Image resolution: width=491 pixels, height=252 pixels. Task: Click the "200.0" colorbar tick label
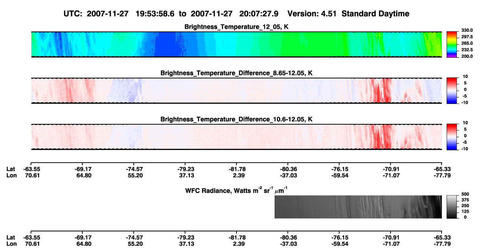pos(467,56)
